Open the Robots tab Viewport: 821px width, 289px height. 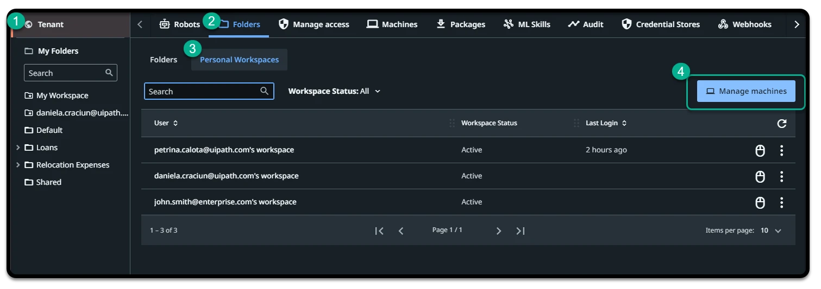pyautogui.click(x=179, y=24)
